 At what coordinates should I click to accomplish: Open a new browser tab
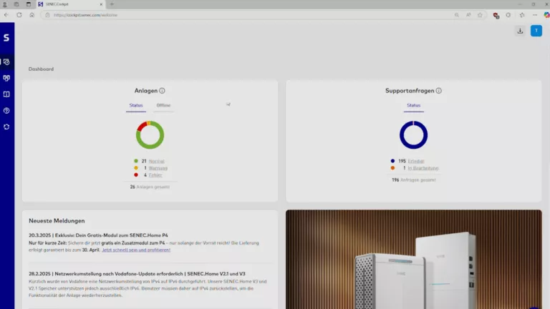pos(112,4)
